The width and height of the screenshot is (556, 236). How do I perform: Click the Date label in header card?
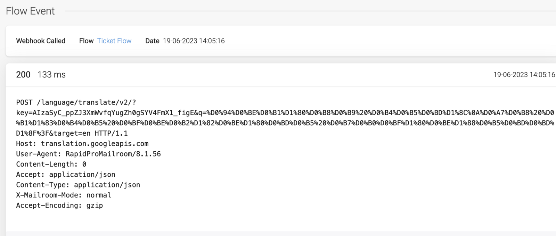pyautogui.click(x=152, y=41)
